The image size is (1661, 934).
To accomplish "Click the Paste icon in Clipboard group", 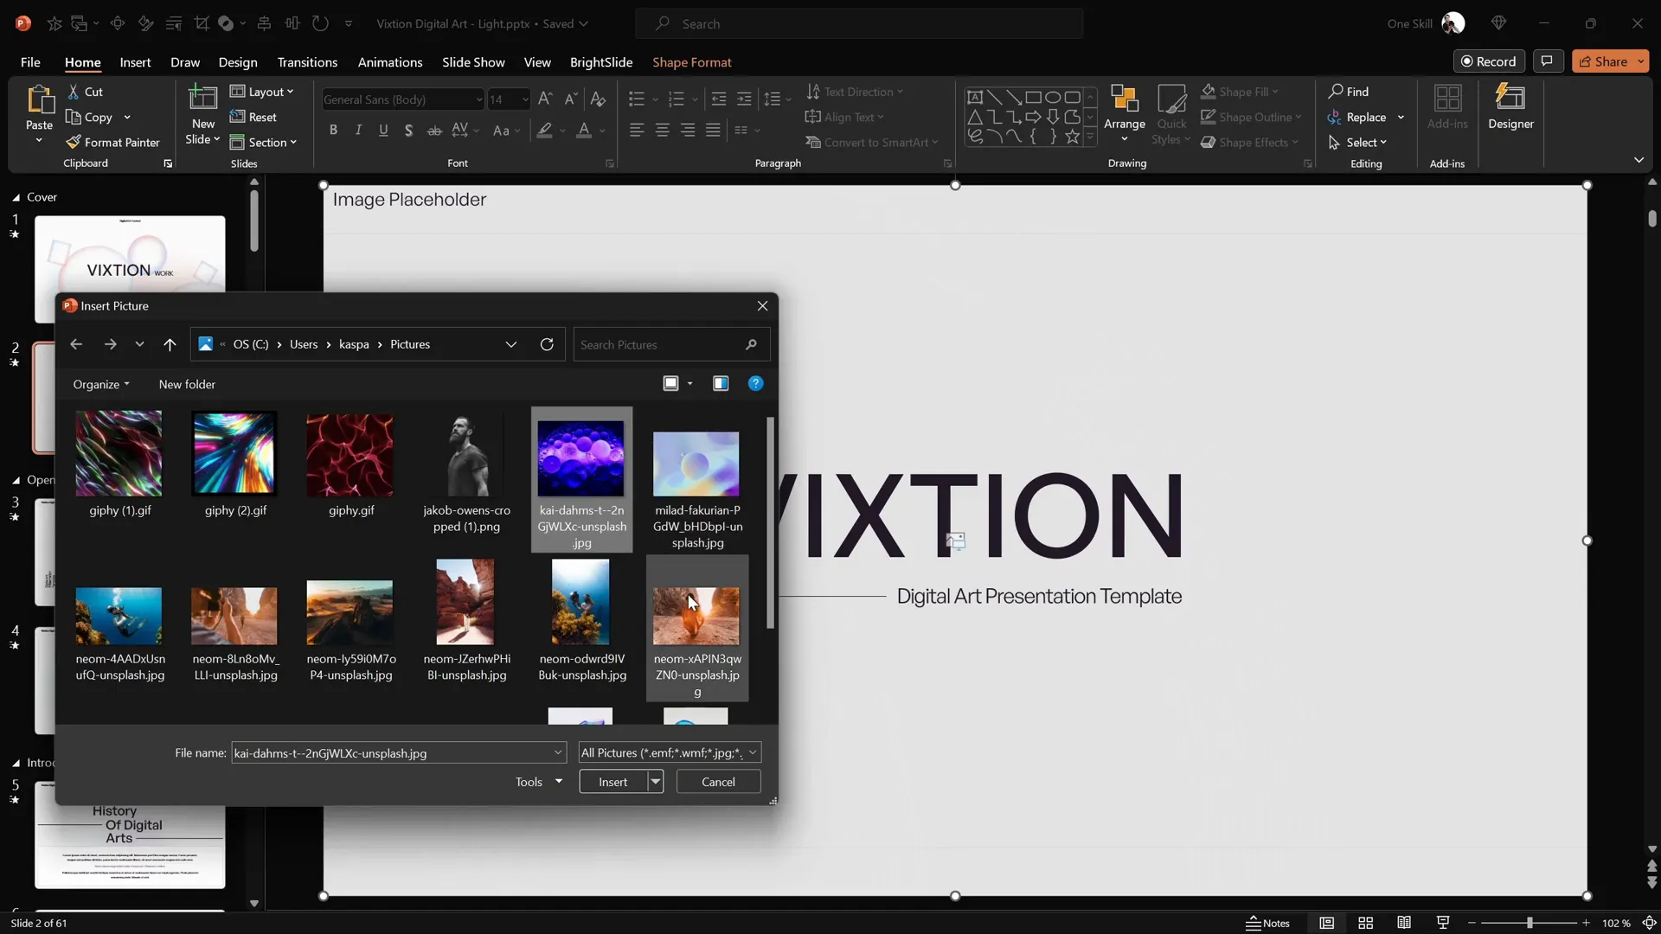I will point(39,100).
